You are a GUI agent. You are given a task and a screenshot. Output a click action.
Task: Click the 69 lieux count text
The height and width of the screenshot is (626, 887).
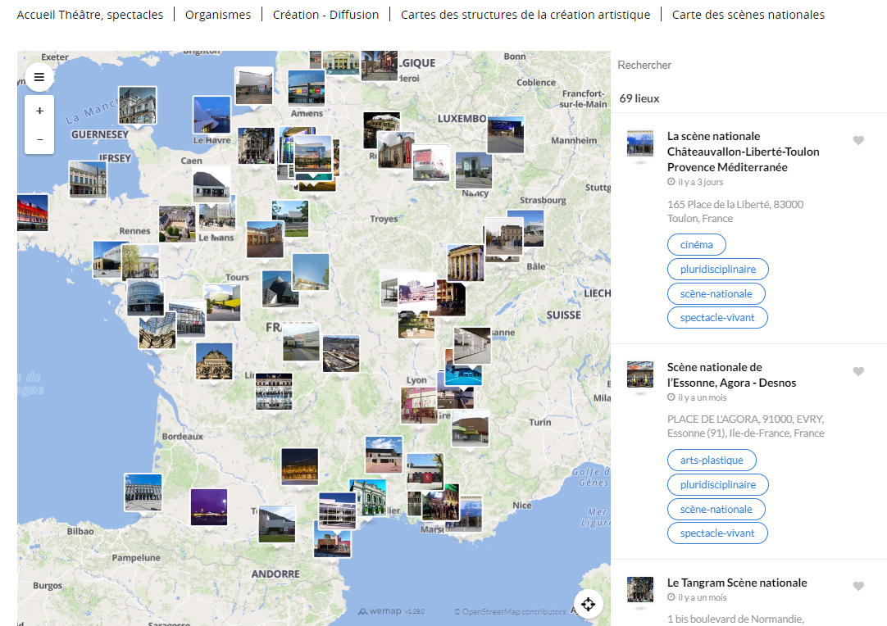point(639,98)
